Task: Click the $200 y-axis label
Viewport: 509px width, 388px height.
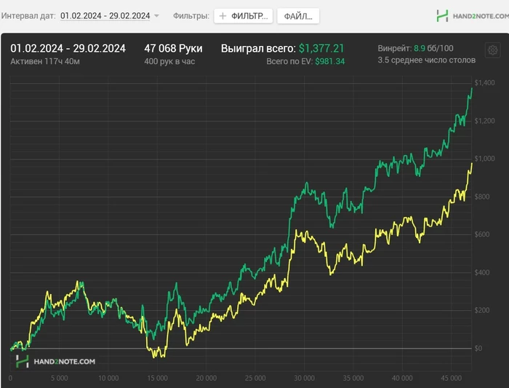Action: click(x=481, y=310)
